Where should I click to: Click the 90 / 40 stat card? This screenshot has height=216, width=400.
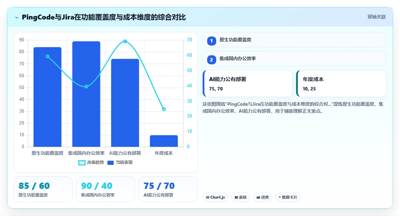105,189
